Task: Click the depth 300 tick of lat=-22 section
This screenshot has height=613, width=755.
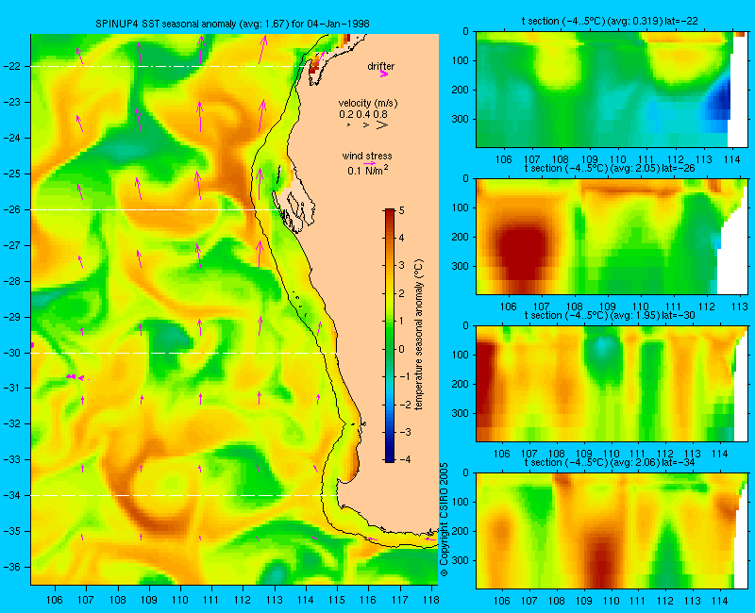Action: (461, 119)
